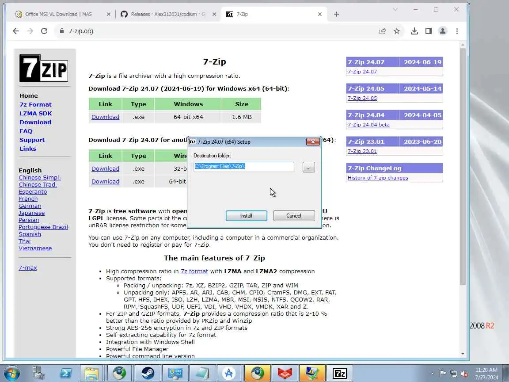Click the page vertical scrollbar thumb
Viewport: 509px width, 382px height.
click(x=463, y=167)
